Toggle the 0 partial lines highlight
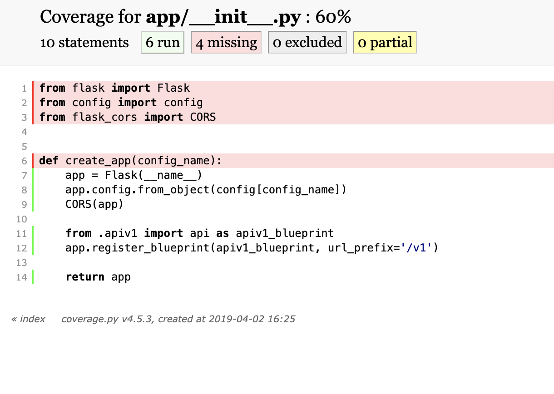 tap(385, 42)
